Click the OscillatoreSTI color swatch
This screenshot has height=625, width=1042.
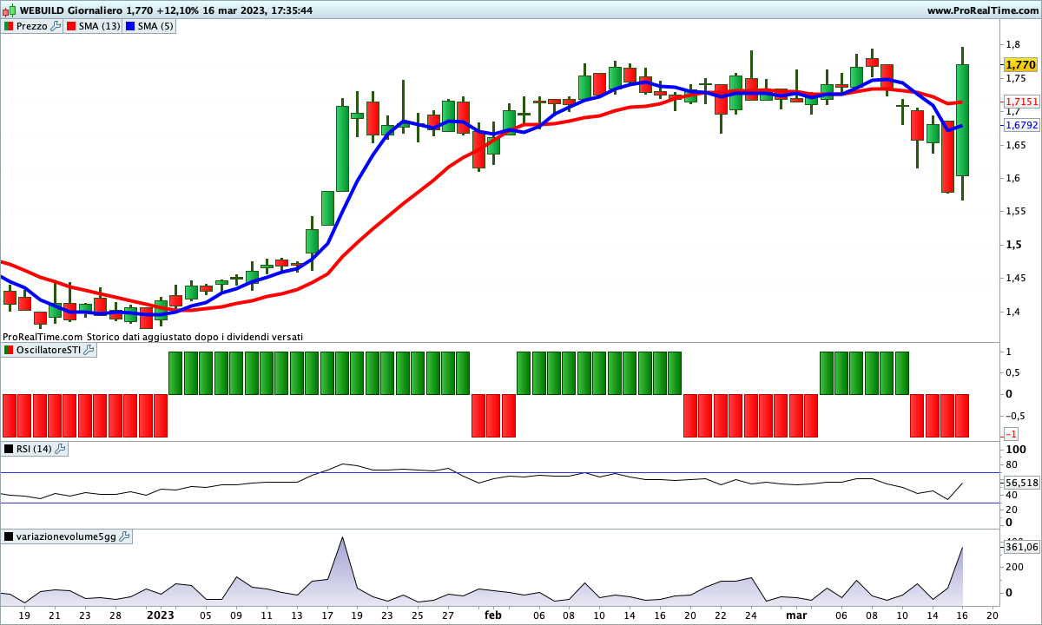(x=9, y=350)
